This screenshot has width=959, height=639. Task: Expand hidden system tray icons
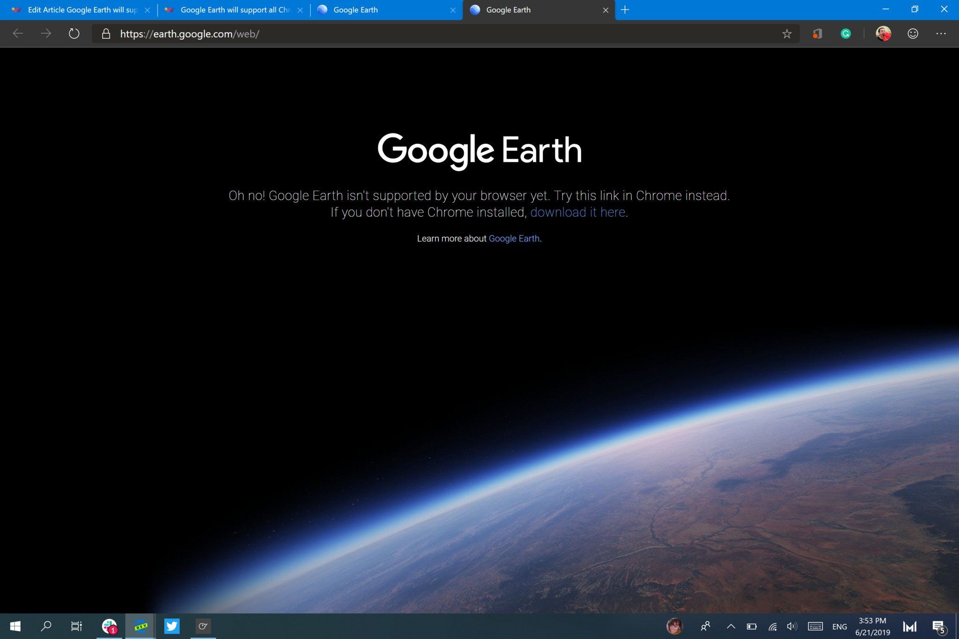point(730,626)
